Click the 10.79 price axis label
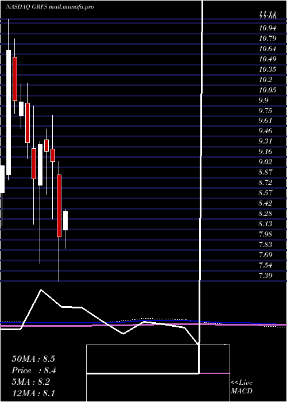287x402 pixels. (267, 38)
